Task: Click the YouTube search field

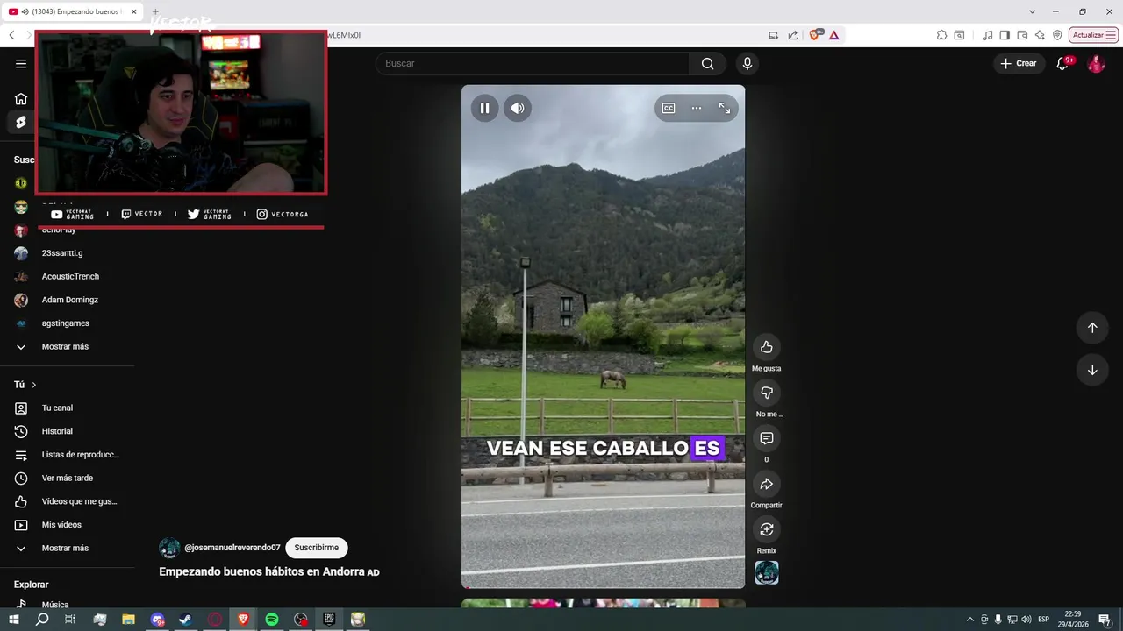Action: coord(533,63)
